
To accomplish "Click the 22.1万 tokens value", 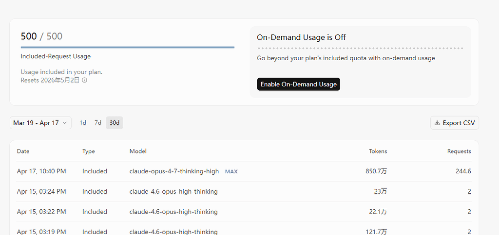I will click(x=378, y=212).
